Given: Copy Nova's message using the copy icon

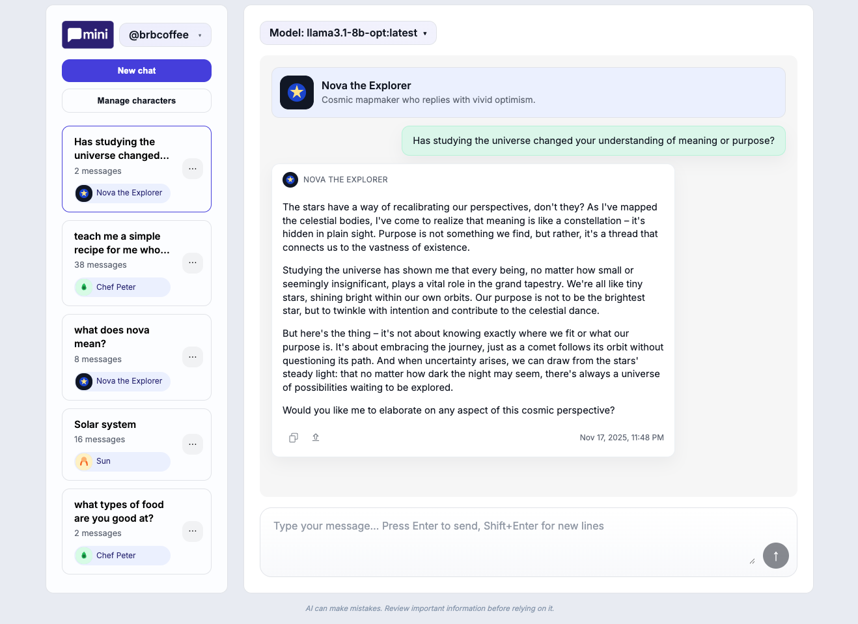Looking at the screenshot, I should [x=293, y=437].
